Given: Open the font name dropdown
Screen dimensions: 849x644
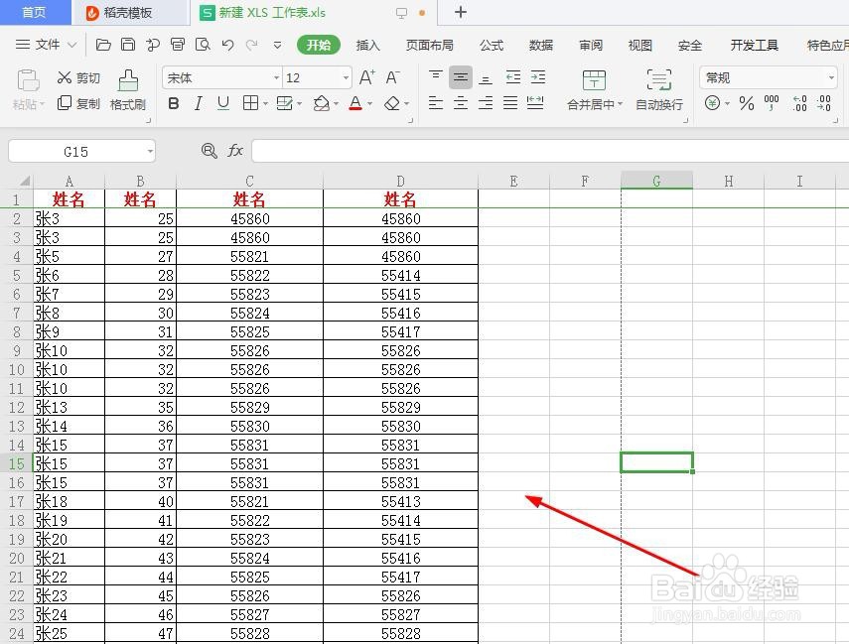Looking at the screenshot, I should [x=276, y=78].
